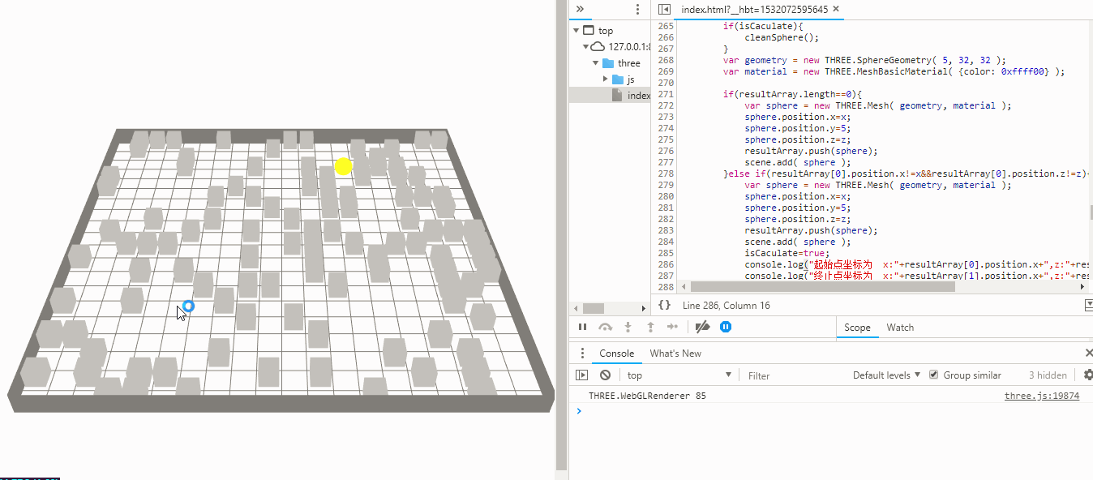Click the Step into function icon

(x=628, y=327)
